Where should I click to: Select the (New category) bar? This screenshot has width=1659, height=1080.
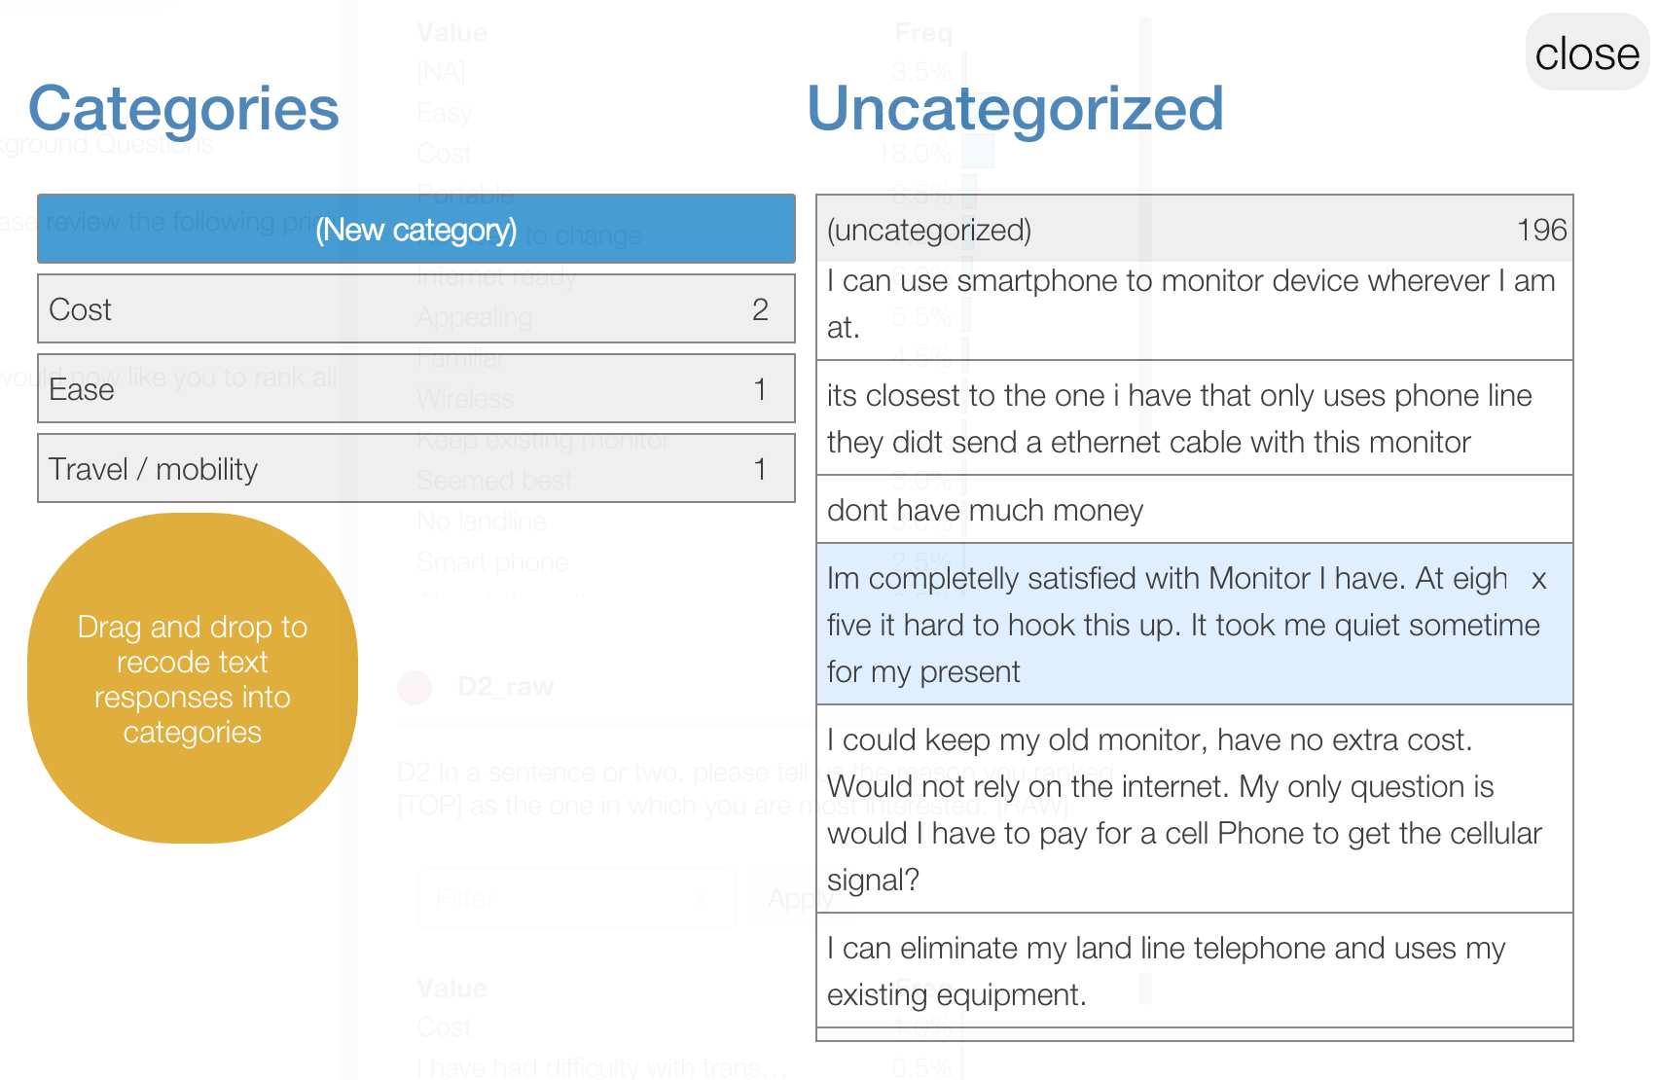click(416, 230)
